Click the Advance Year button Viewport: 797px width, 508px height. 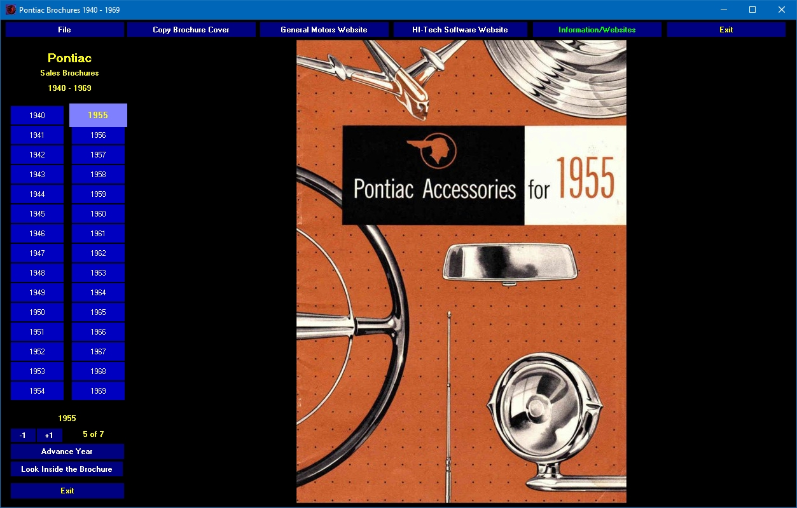67,451
